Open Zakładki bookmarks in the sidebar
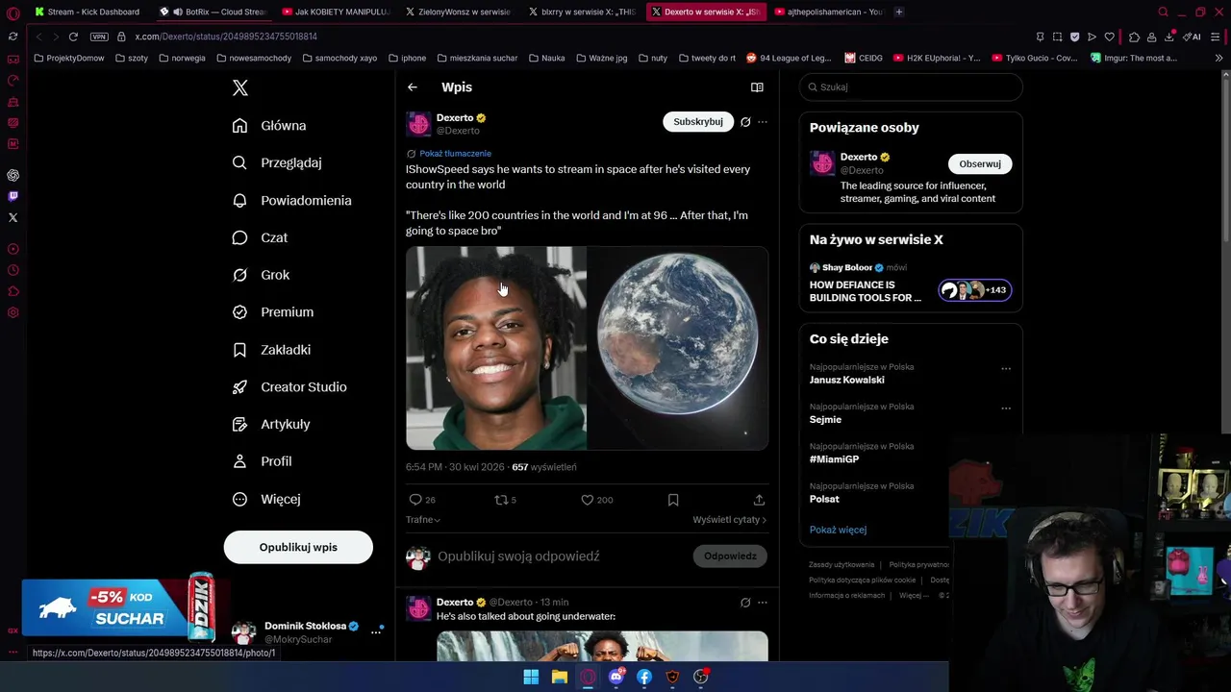The height and width of the screenshot is (692, 1231). pos(272,350)
